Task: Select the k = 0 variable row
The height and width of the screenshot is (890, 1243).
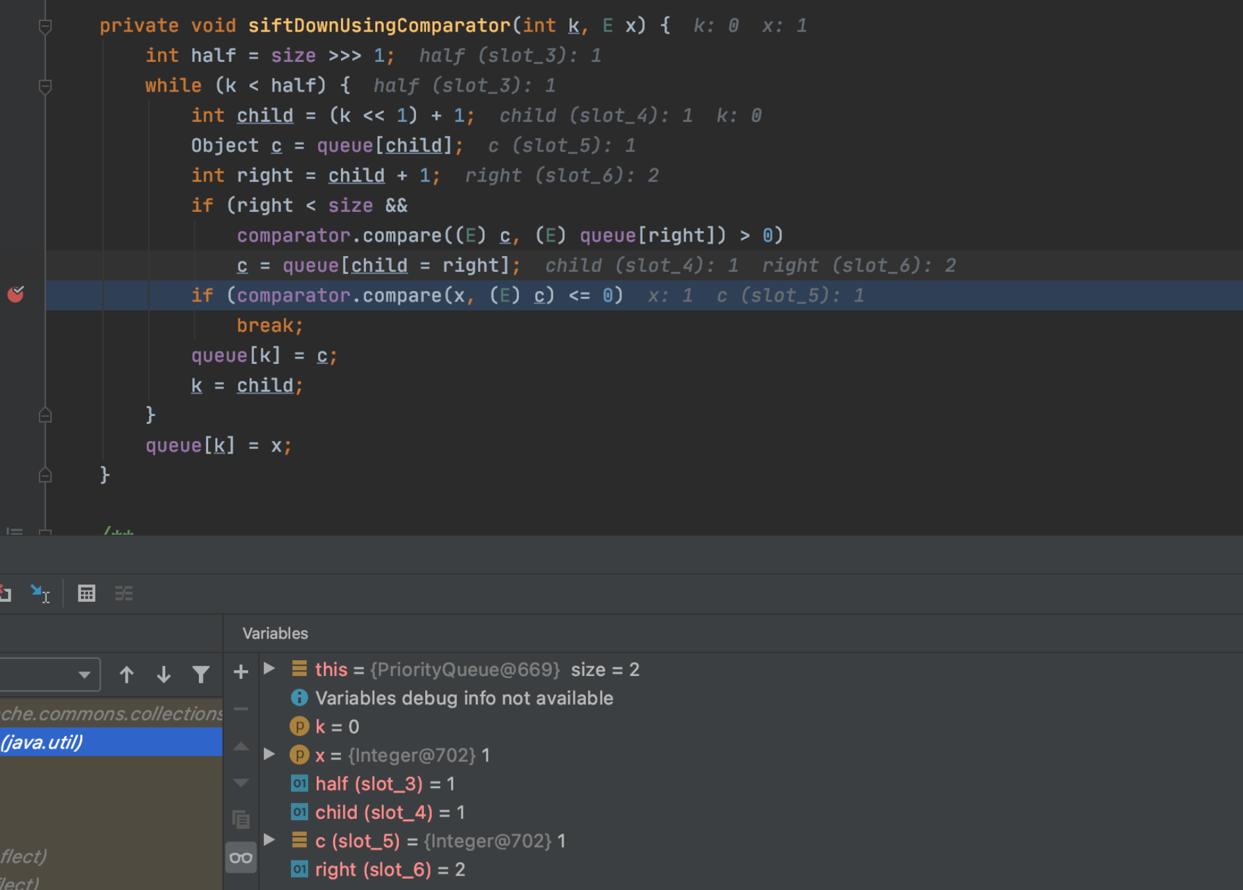Action: (751, 727)
